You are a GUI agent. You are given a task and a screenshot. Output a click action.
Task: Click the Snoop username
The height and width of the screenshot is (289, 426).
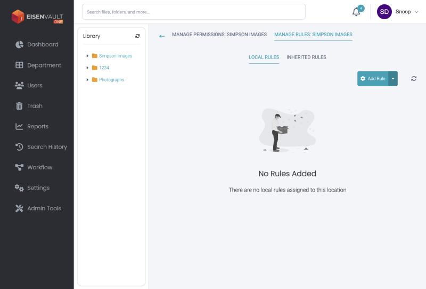403,12
